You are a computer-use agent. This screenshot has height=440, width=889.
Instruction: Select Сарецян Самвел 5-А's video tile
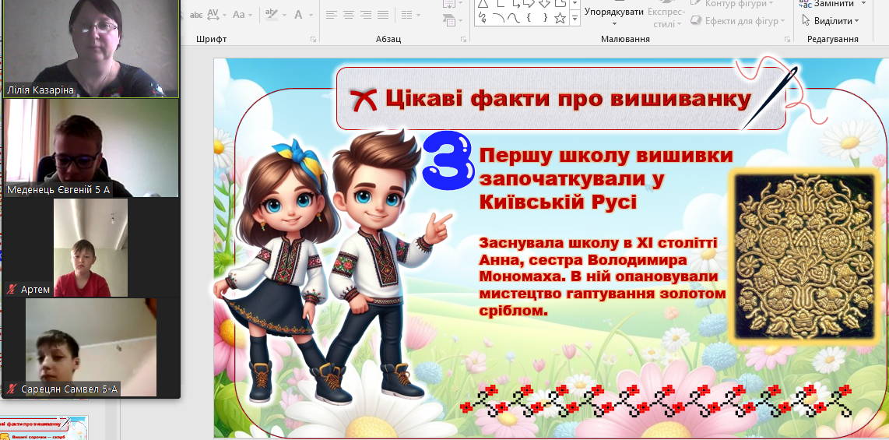pyautogui.click(x=91, y=347)
